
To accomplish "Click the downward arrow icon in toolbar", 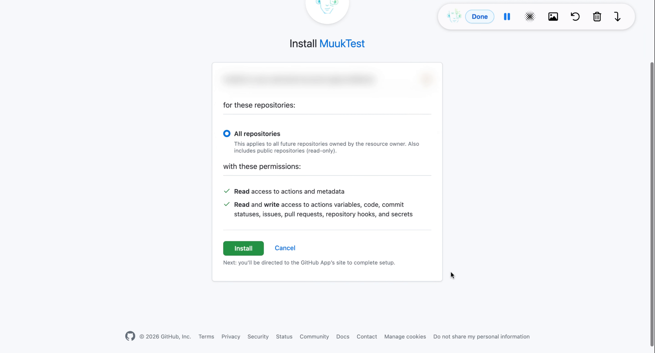I will [617, 17].
